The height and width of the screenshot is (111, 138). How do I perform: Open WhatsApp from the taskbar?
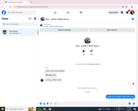(39, 109)
